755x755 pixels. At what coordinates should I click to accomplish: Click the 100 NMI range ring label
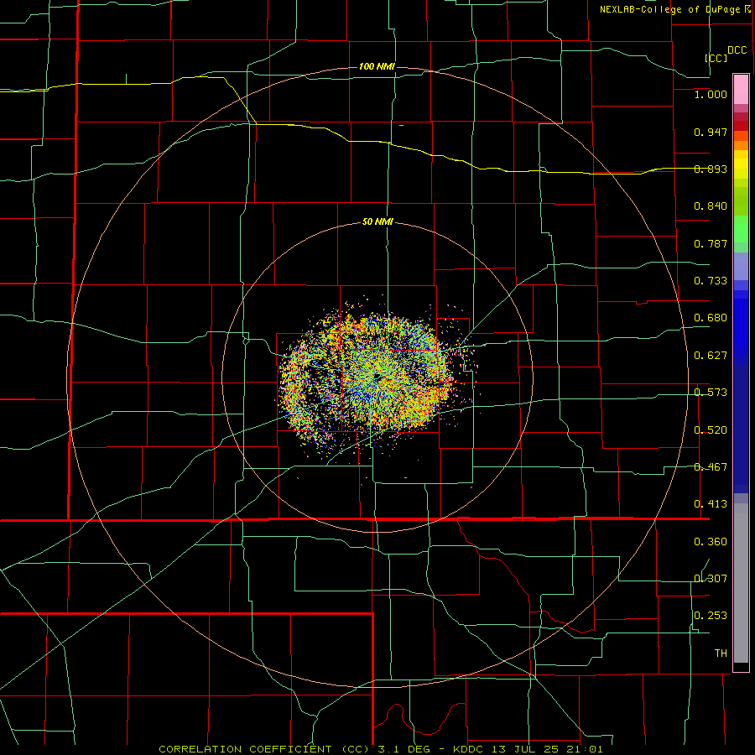tap(377, 66)
